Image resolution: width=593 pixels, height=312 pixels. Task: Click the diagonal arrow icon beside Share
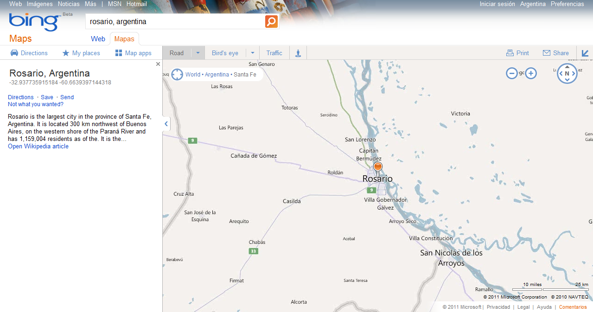click(x=585, y=53)
